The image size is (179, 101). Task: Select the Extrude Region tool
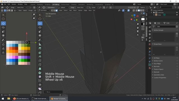click(40, 49)
